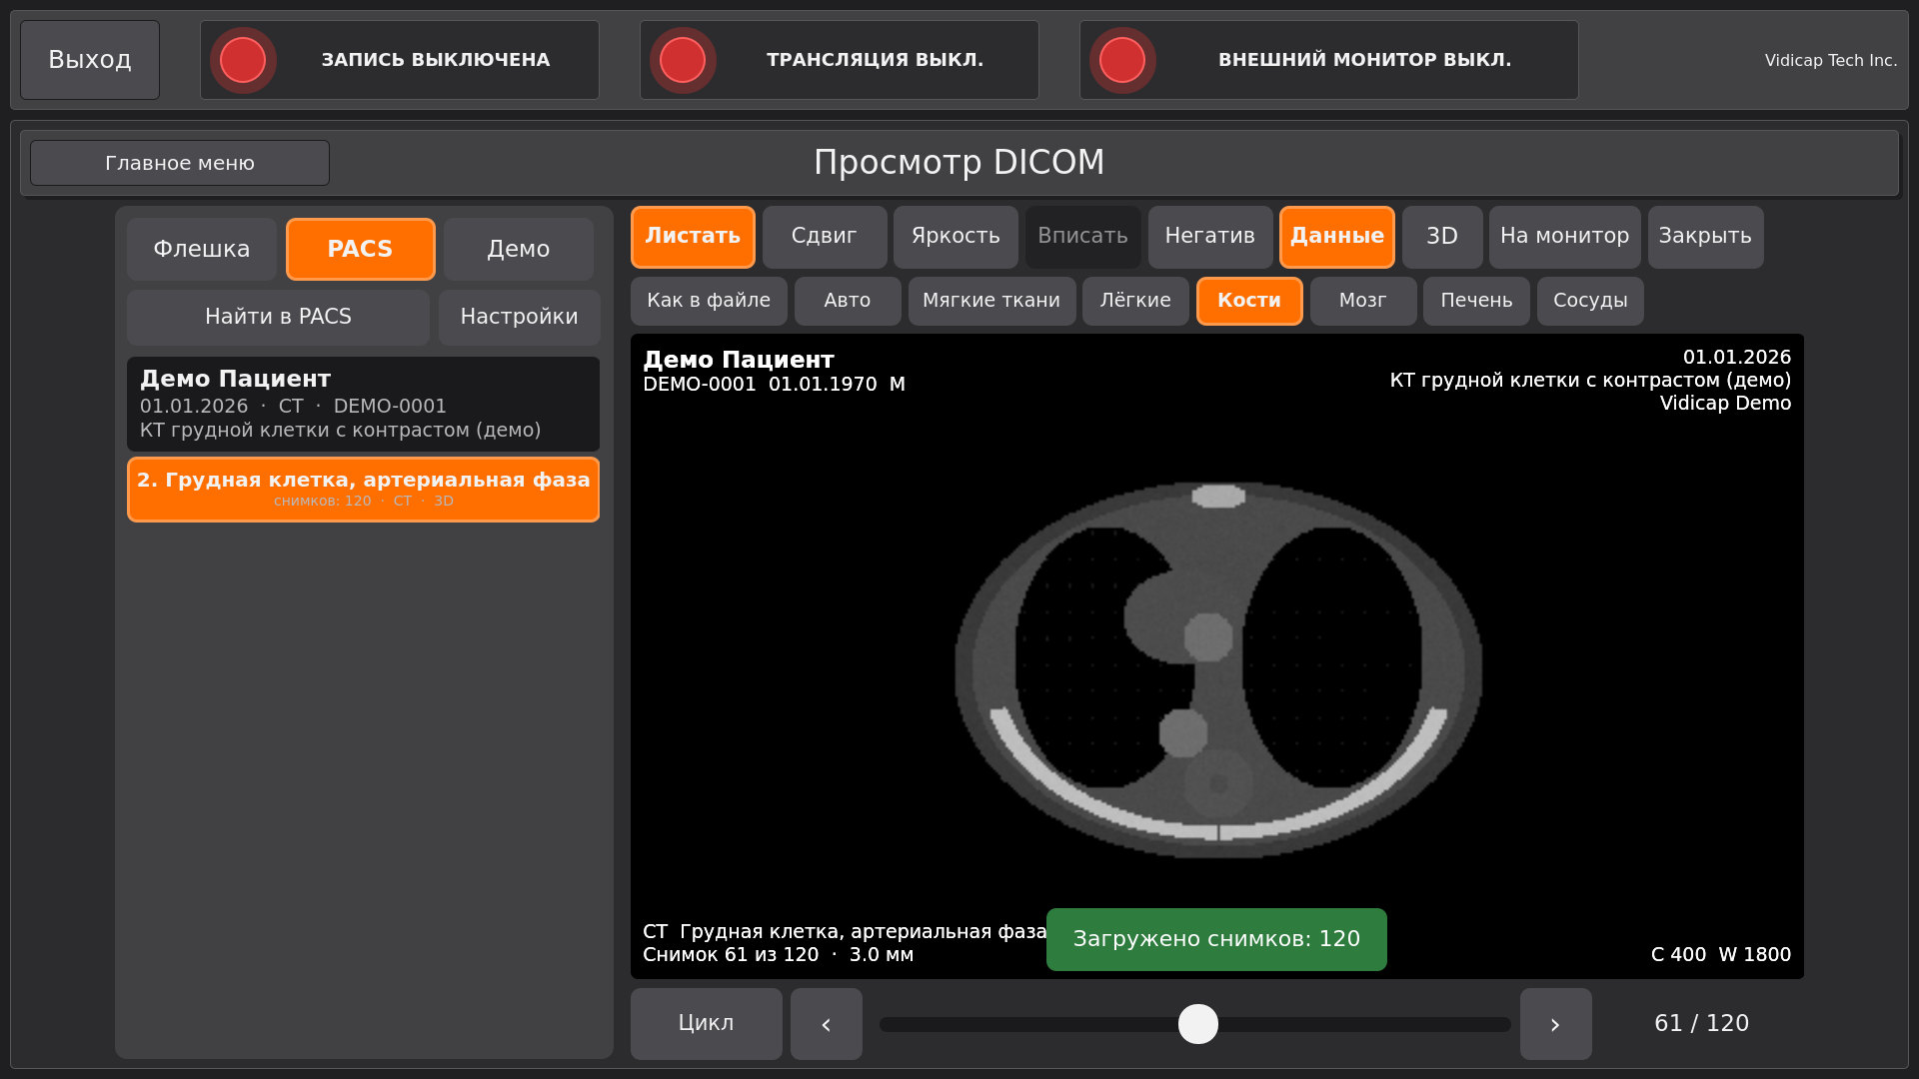The image size is (1919, 1079).
Task: Click the C 400 W 1800 window values
Action: coord(1721,955)
